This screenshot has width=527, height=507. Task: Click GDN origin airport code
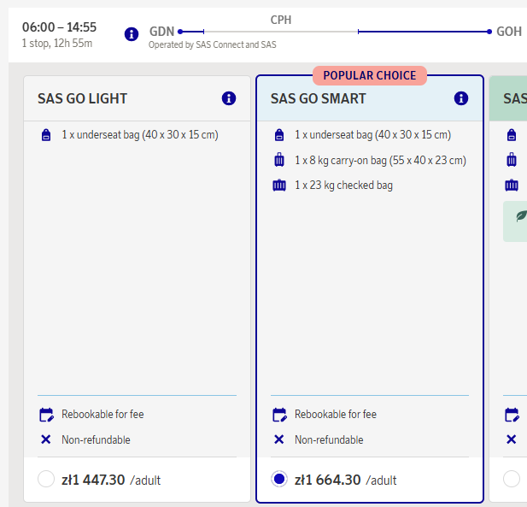tap(161, 32)
